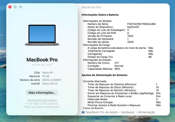Click macOS version 'Tahoe 26.5.2'
Image resolution: width=175 pixels, height=122 pixels.
50,84
